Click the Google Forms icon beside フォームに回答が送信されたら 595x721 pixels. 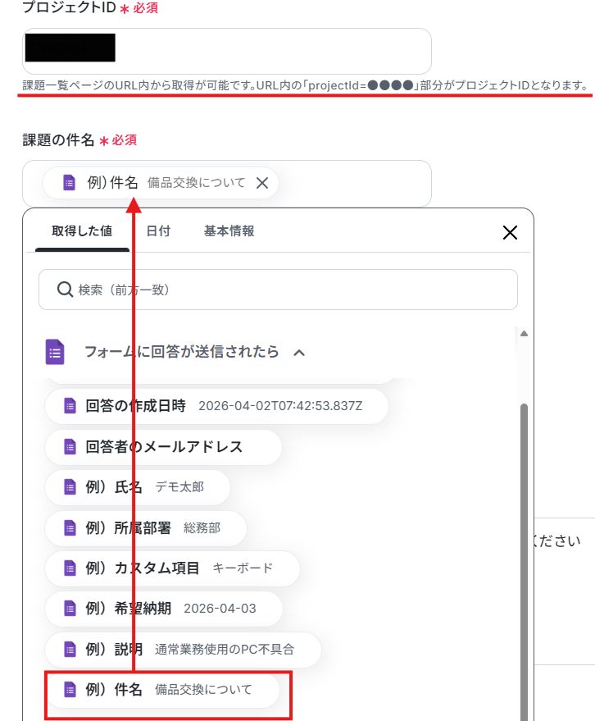[x=55, y=352]
